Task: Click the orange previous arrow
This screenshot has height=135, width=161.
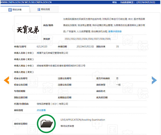Action: point(6,80)
